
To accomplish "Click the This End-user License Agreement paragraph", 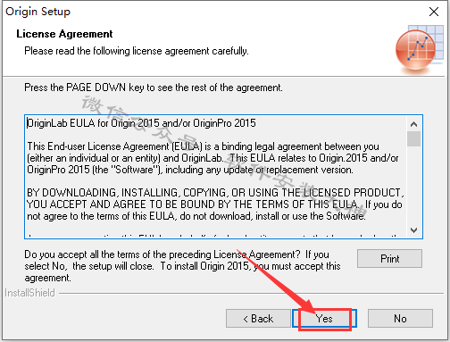I will 212,158.
